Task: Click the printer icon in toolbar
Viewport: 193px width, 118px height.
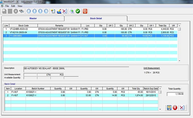Action: [x=72, y=11]
